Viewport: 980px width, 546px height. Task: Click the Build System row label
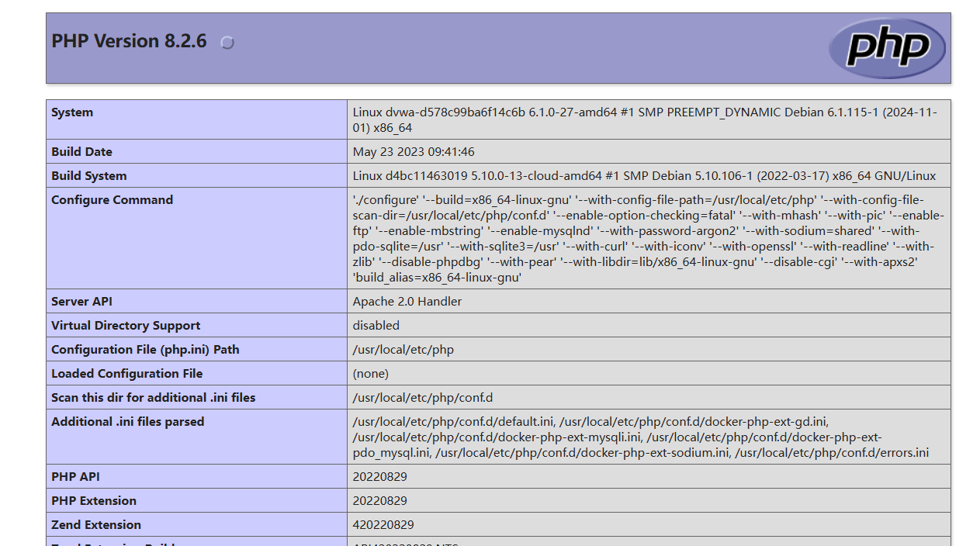pos(89,176)
